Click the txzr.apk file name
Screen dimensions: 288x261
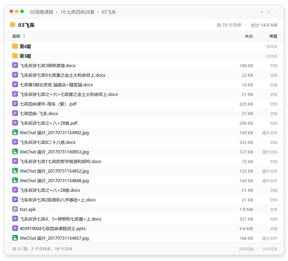(x=27, y=209)
